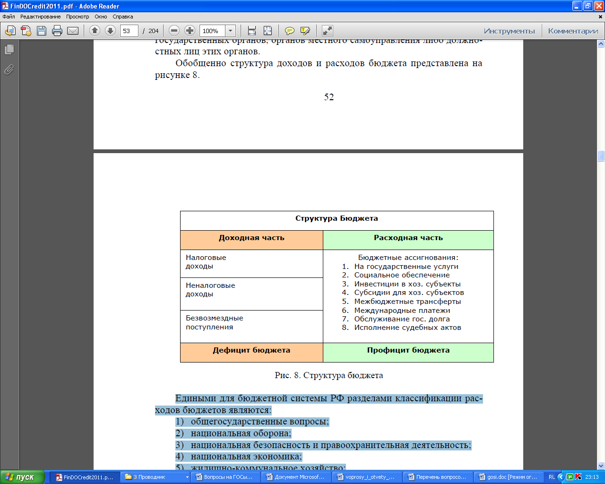This screenshot has width=605, height=484.
Task: Click the Неналоговые доходы cell
Action: (251, 294)
